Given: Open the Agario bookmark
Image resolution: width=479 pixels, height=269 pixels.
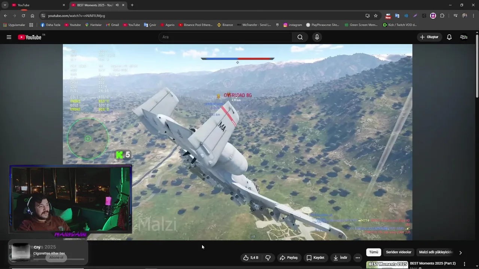Looking at the screenshot, I should (167, 25).
